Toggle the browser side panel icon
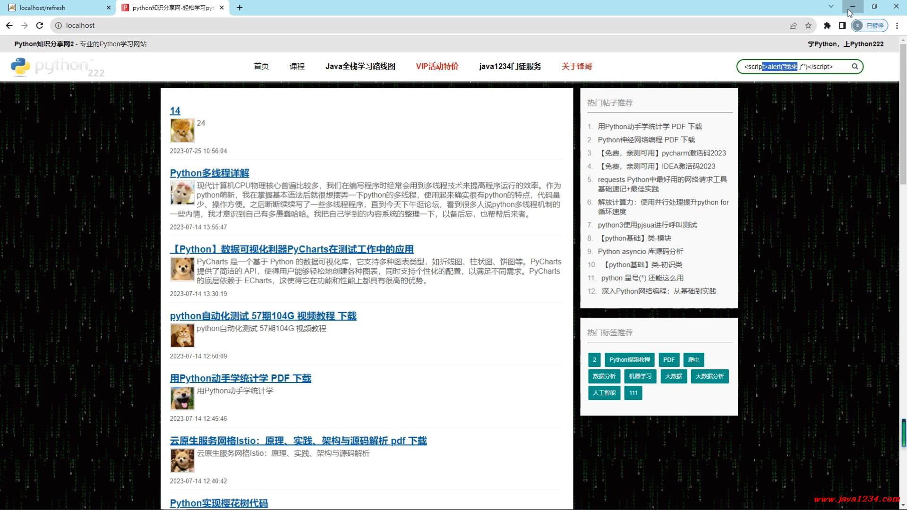907x510 pixels. click(842, 25)
